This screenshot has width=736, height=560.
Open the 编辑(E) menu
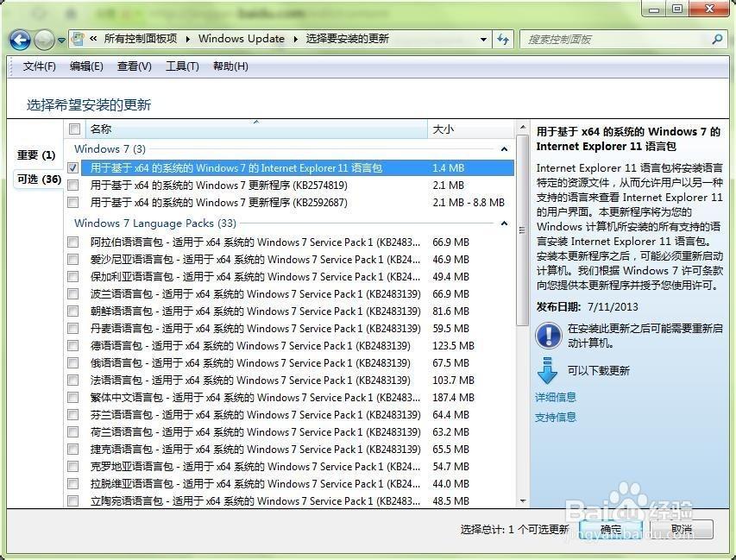pyautogui.click(x=86, y=66)
